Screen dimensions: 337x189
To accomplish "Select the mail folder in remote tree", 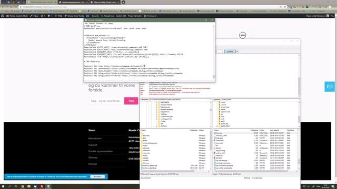I will (x=223, y=119).
